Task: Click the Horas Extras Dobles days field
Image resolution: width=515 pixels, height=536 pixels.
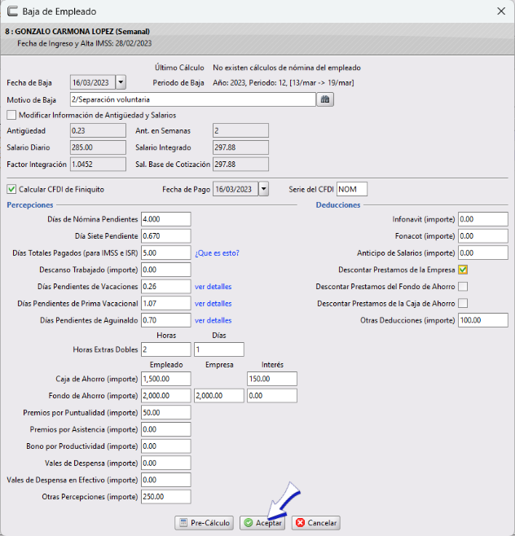Action: [219, 349]
